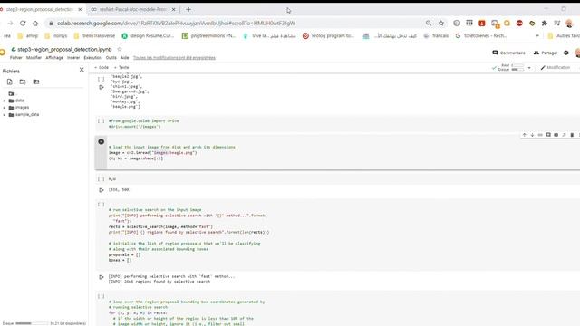Upload a file in the Fichiers panel
The width and height of the screenshot is (580, 326).
pyautogui.click(x=10, y=81)
